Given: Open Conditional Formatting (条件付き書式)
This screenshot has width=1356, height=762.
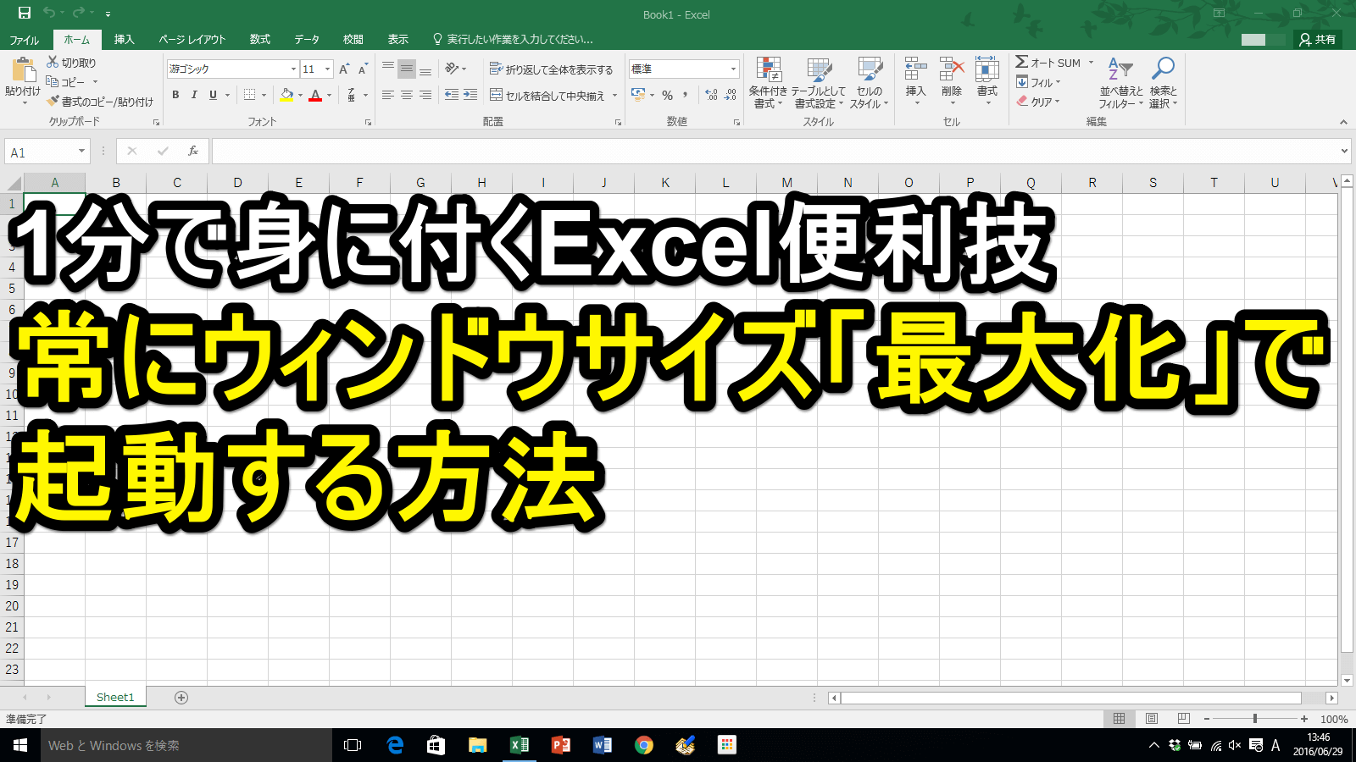Looking at the screenshot, I should coord(768,83).
